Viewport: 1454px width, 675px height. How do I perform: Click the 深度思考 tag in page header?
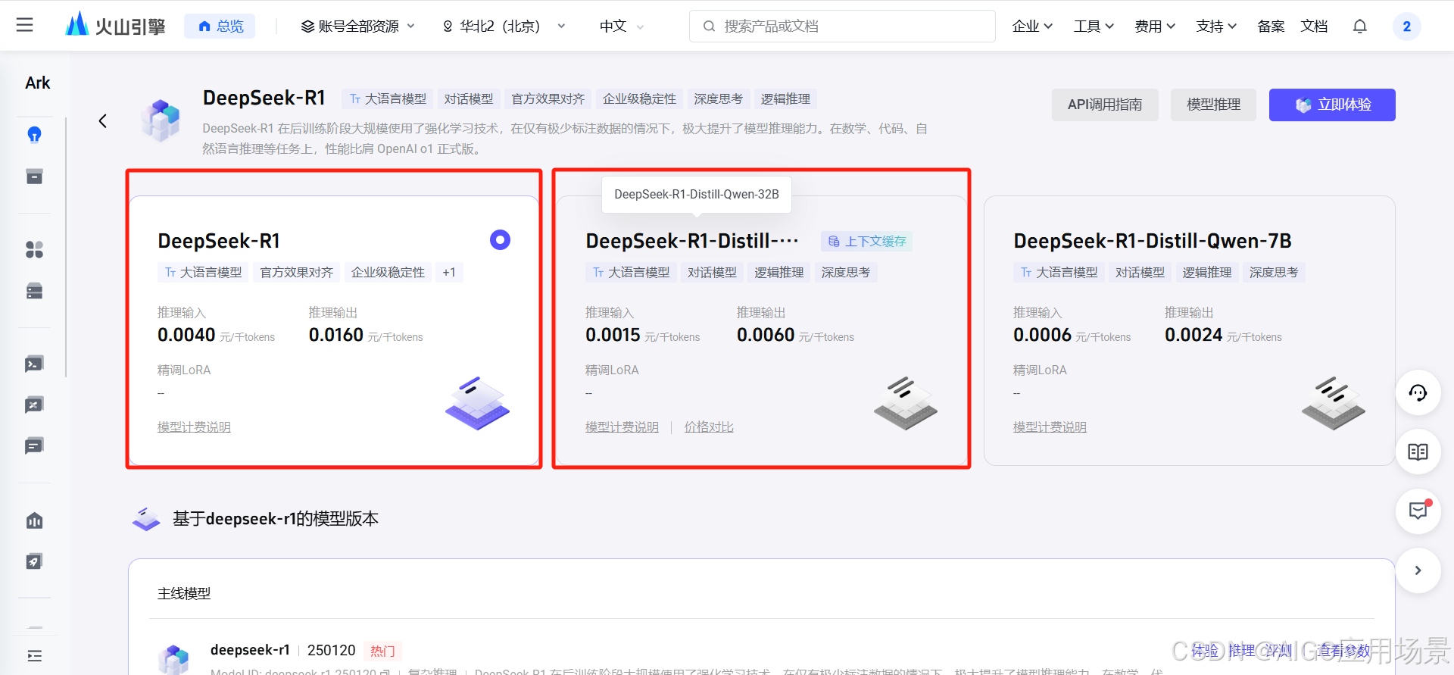pyautogui.click(x=718, y=99)
